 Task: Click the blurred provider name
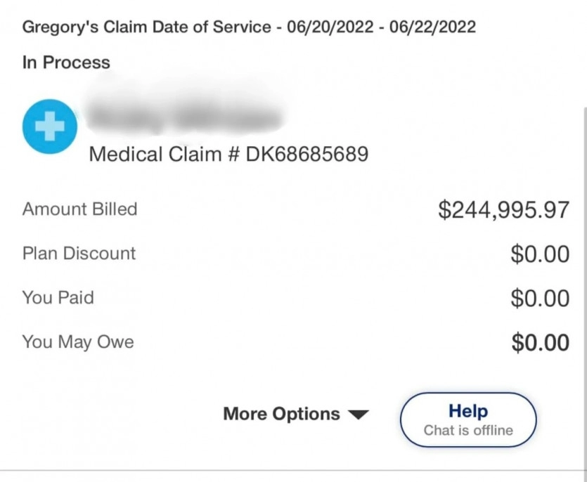(185, 118)
